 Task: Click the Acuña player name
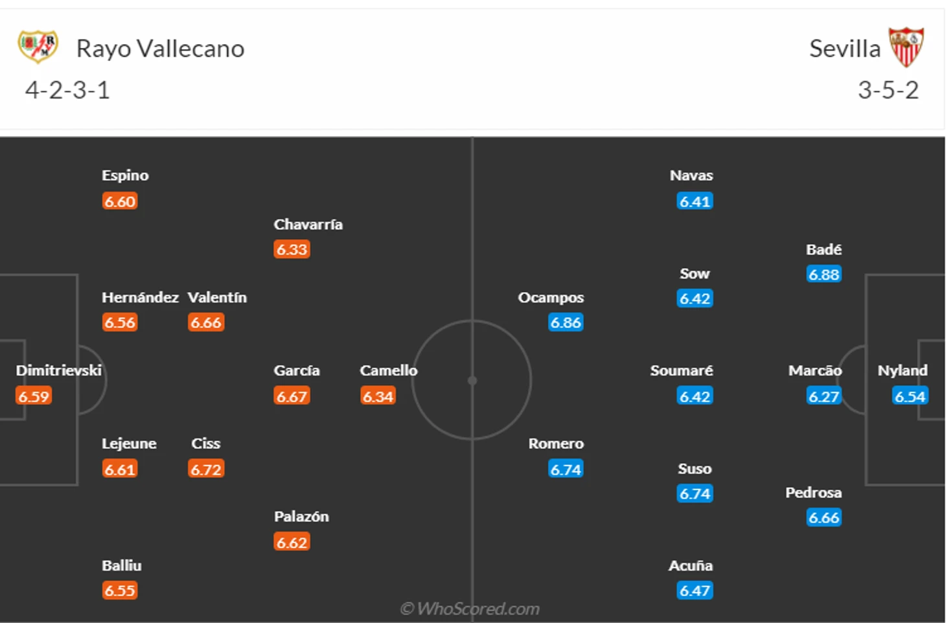point(691,565)
